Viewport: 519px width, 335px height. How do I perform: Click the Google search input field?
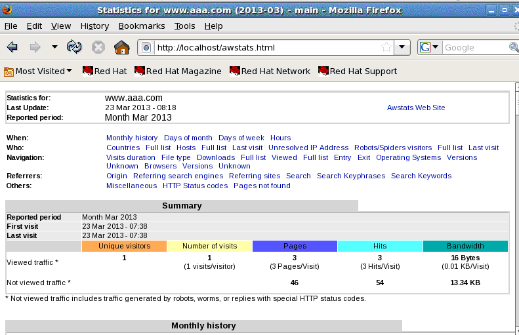coord(476,48)
